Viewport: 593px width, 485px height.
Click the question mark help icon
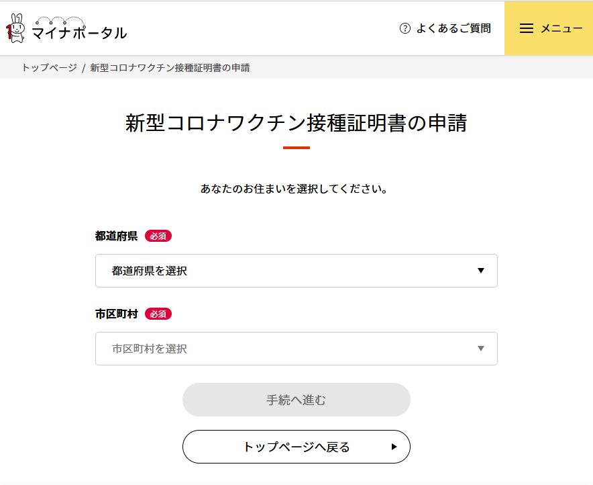405,28
